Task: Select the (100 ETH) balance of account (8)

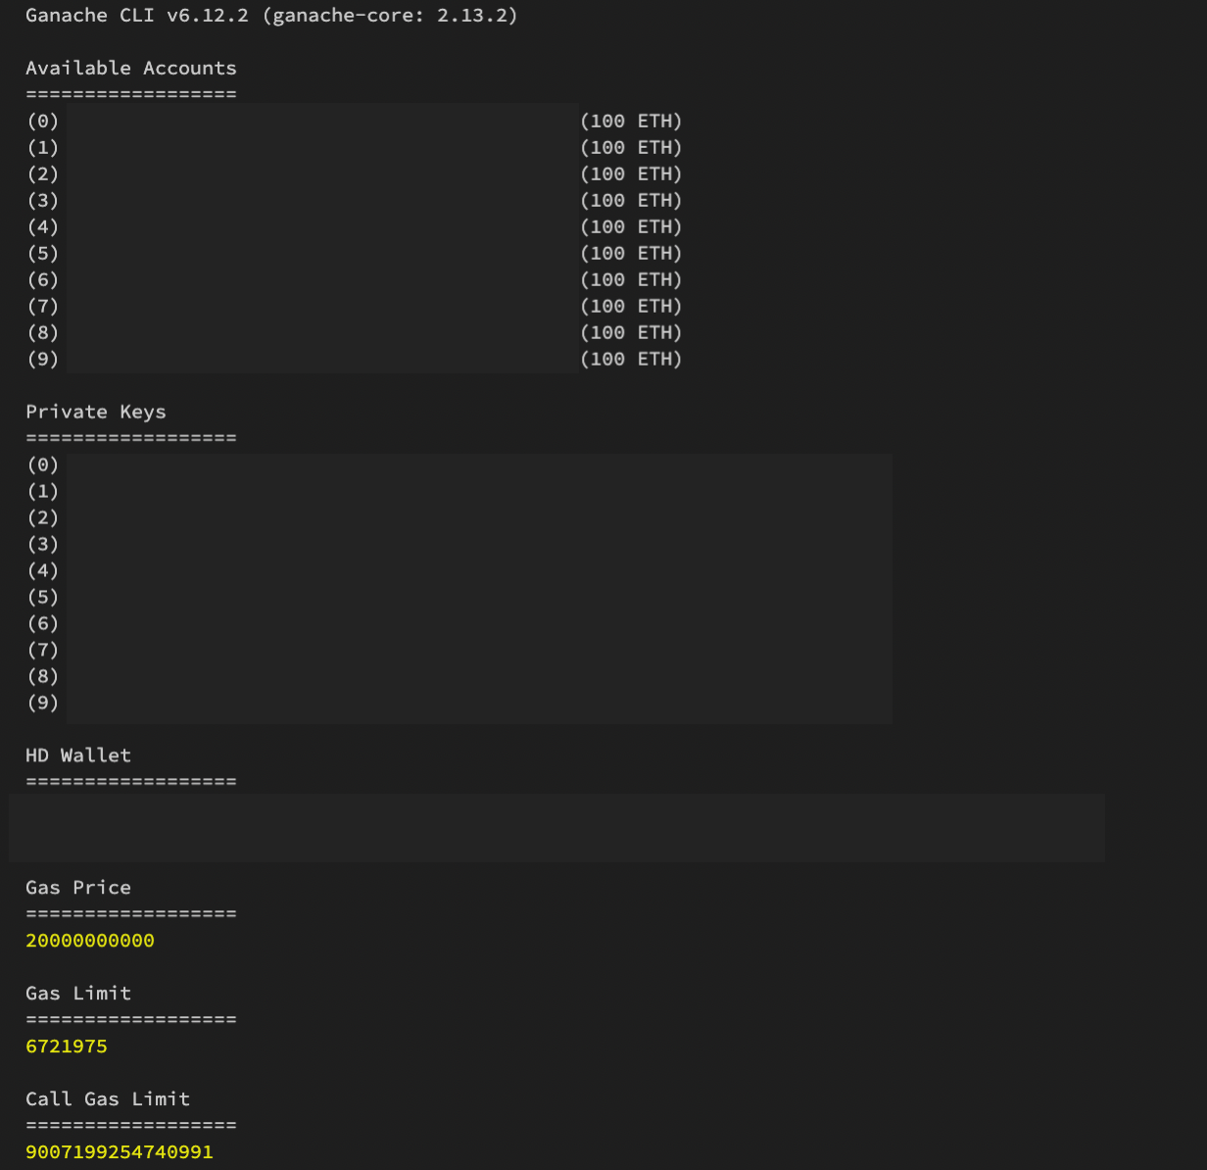Action: 631,332
